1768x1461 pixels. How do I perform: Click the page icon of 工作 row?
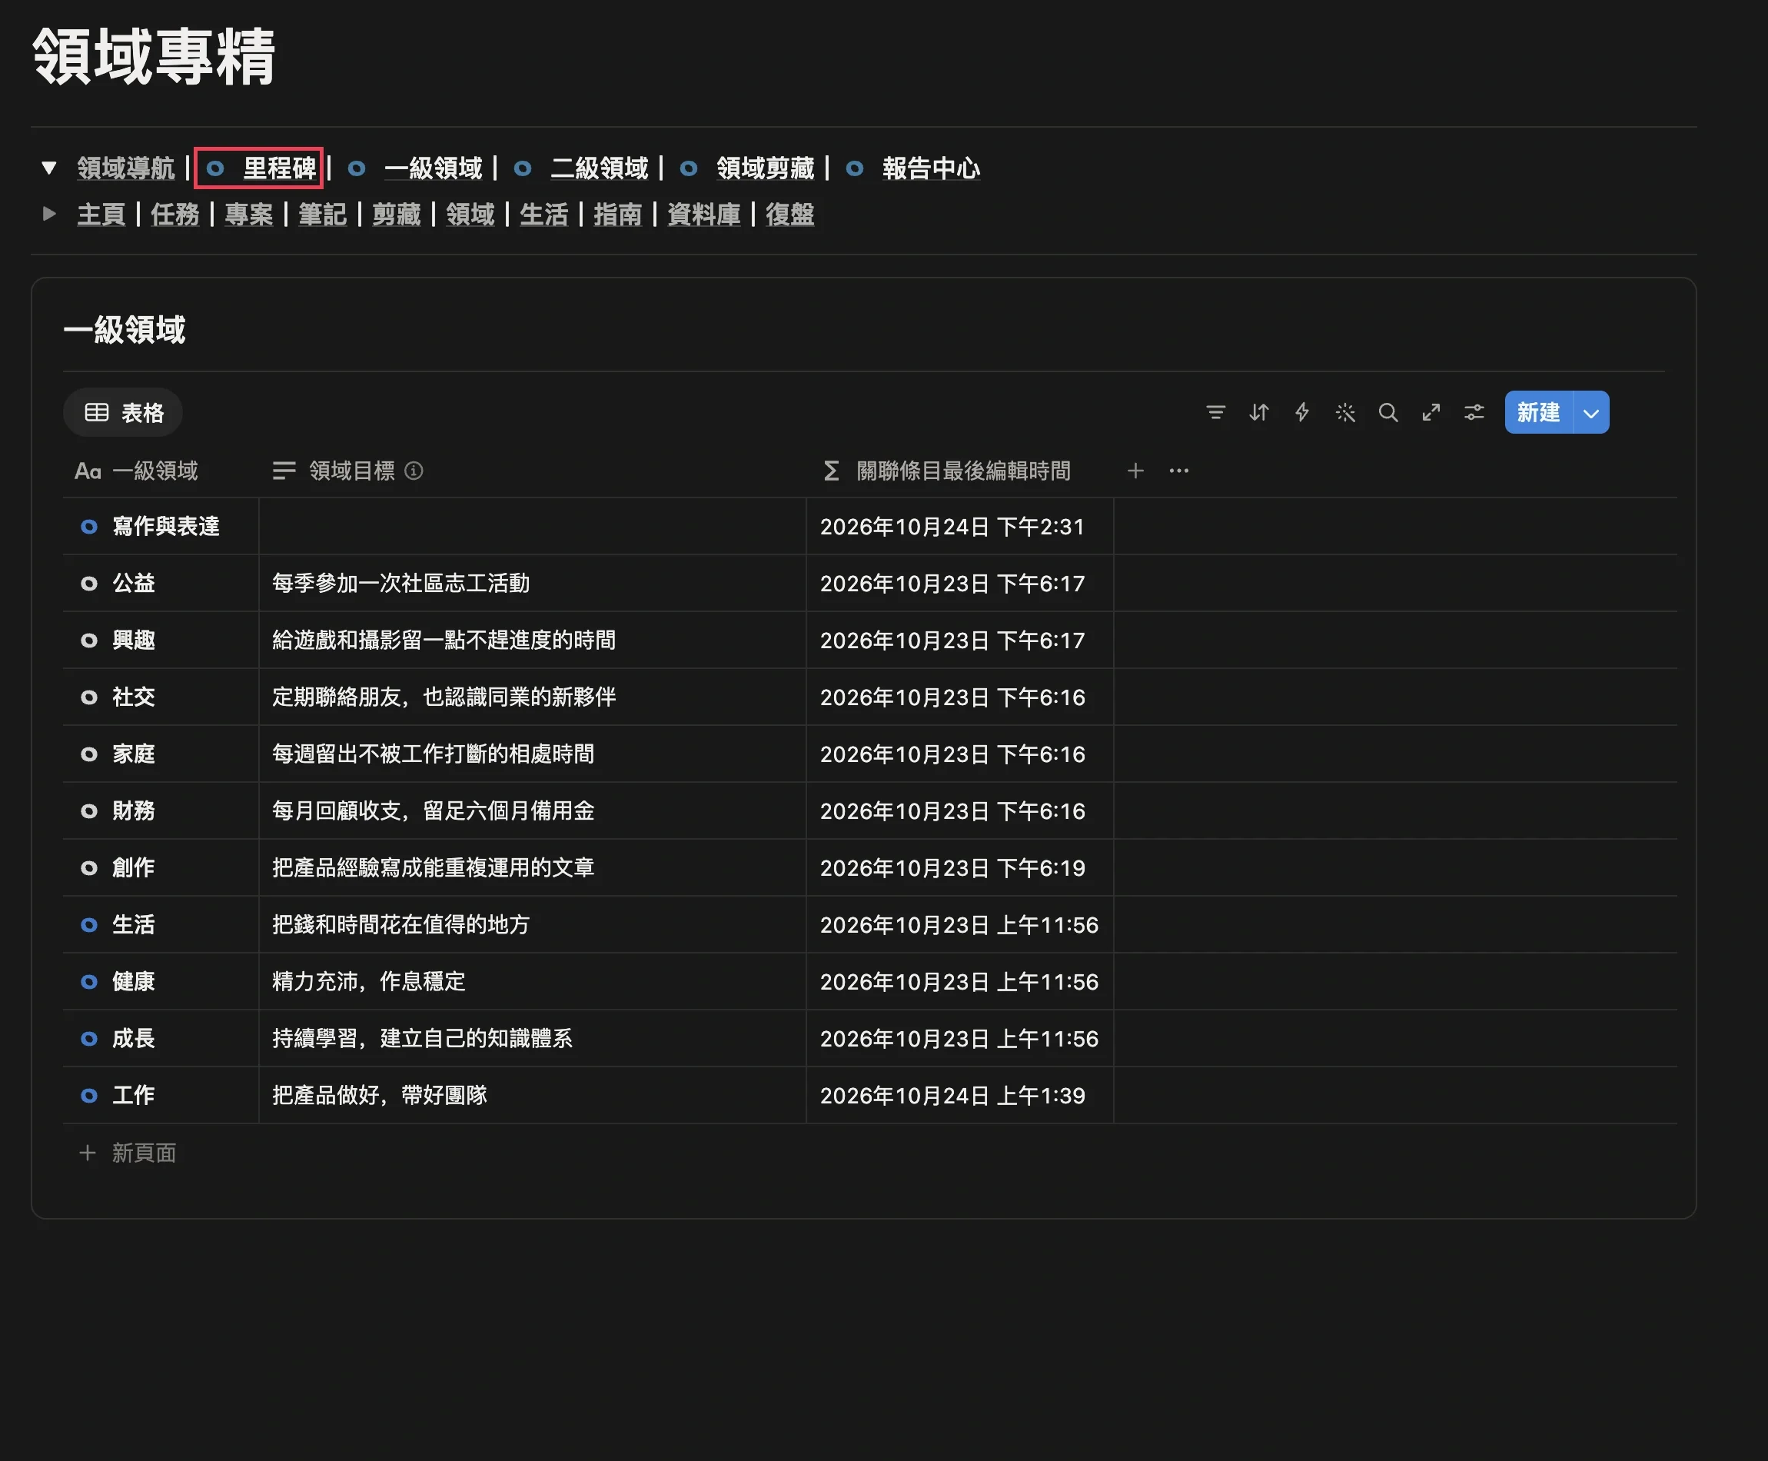point(88,1095)
